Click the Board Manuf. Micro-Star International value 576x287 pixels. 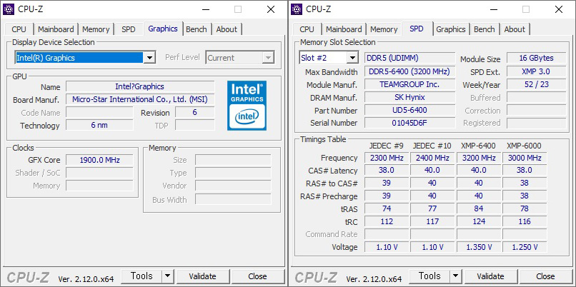pos(140,99)
